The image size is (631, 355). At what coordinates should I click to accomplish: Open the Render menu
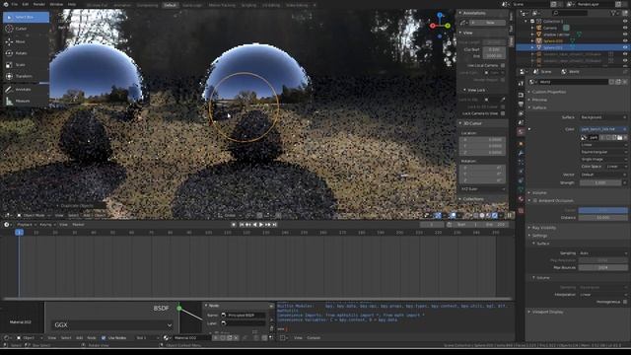[39, 4]
